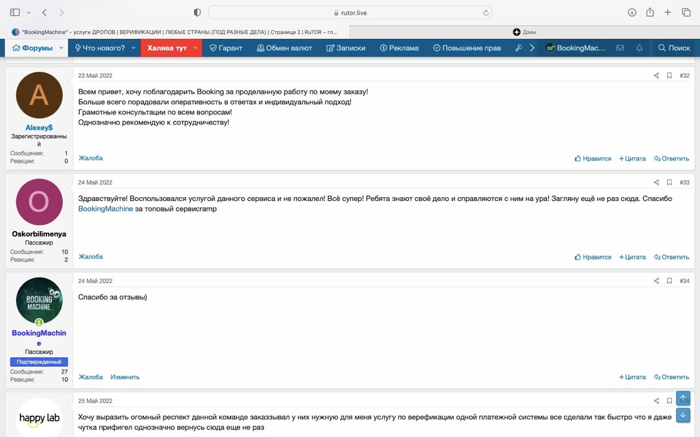This screenshot has width=700, height=437.
Task: Toggle the Safari sidebar
Action: tap(15, 12)
